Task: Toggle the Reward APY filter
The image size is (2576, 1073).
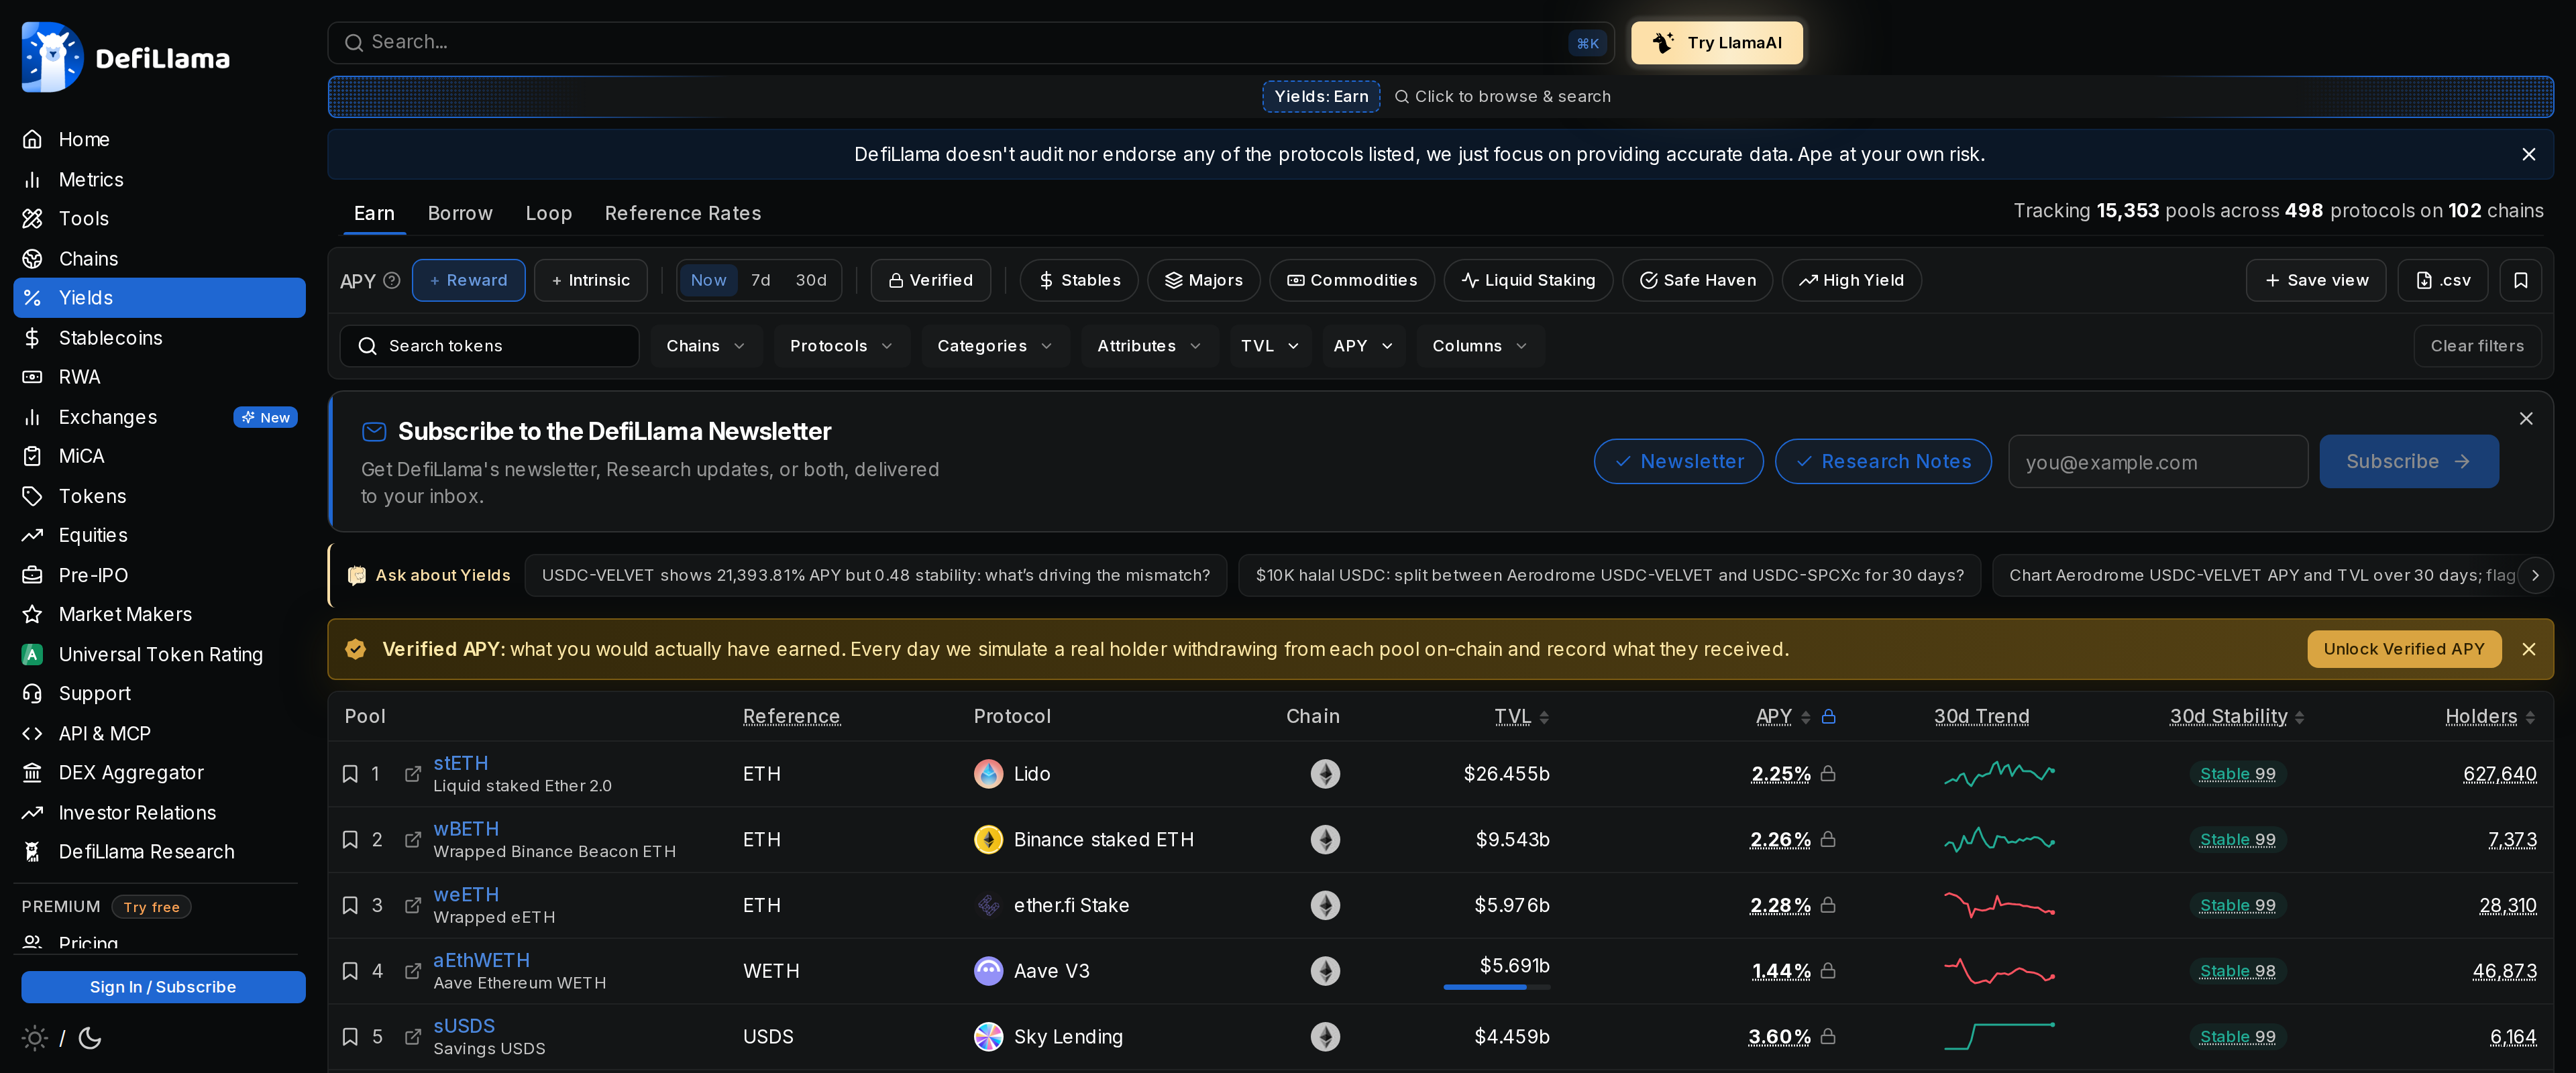Action: (468, 281)
